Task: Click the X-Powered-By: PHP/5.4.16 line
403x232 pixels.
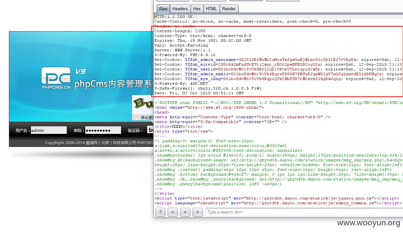Action: click(185, 55)
